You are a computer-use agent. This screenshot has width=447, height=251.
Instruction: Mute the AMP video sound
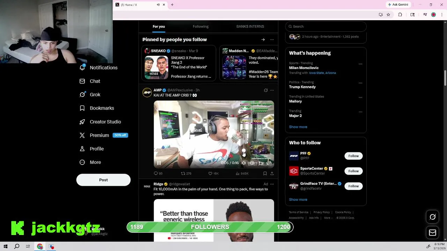(x=244, y=163)
